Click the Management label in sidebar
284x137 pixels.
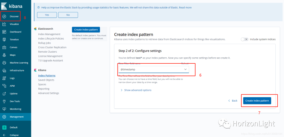click(17, 117)
